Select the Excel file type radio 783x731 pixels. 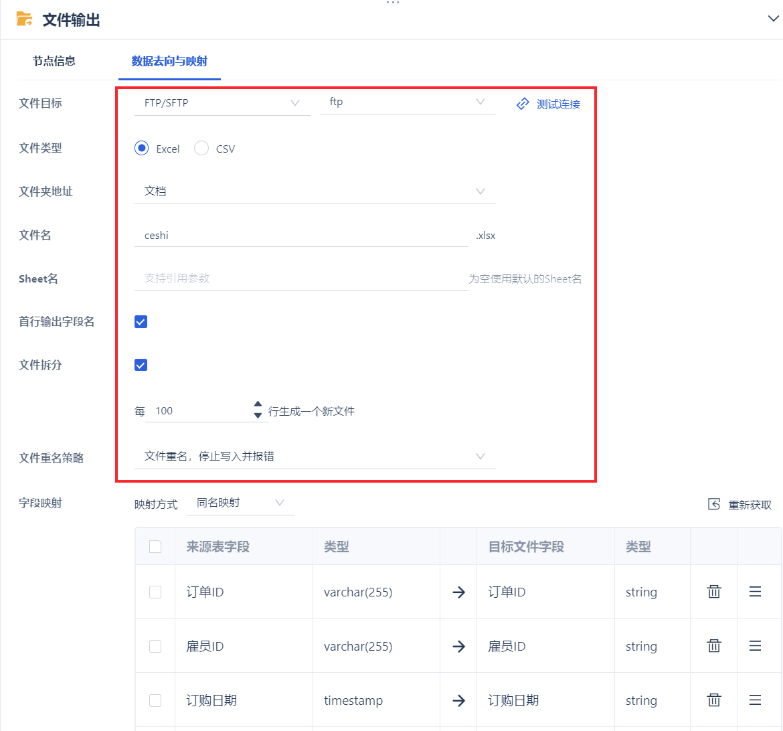coord(142,149)
